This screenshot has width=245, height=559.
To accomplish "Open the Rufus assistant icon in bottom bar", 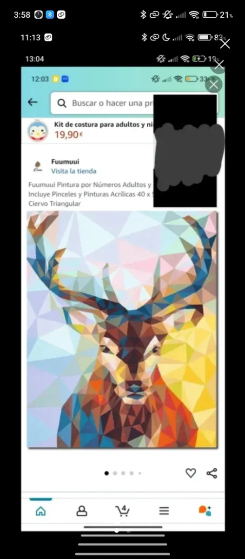I will (x=205, y=511).
